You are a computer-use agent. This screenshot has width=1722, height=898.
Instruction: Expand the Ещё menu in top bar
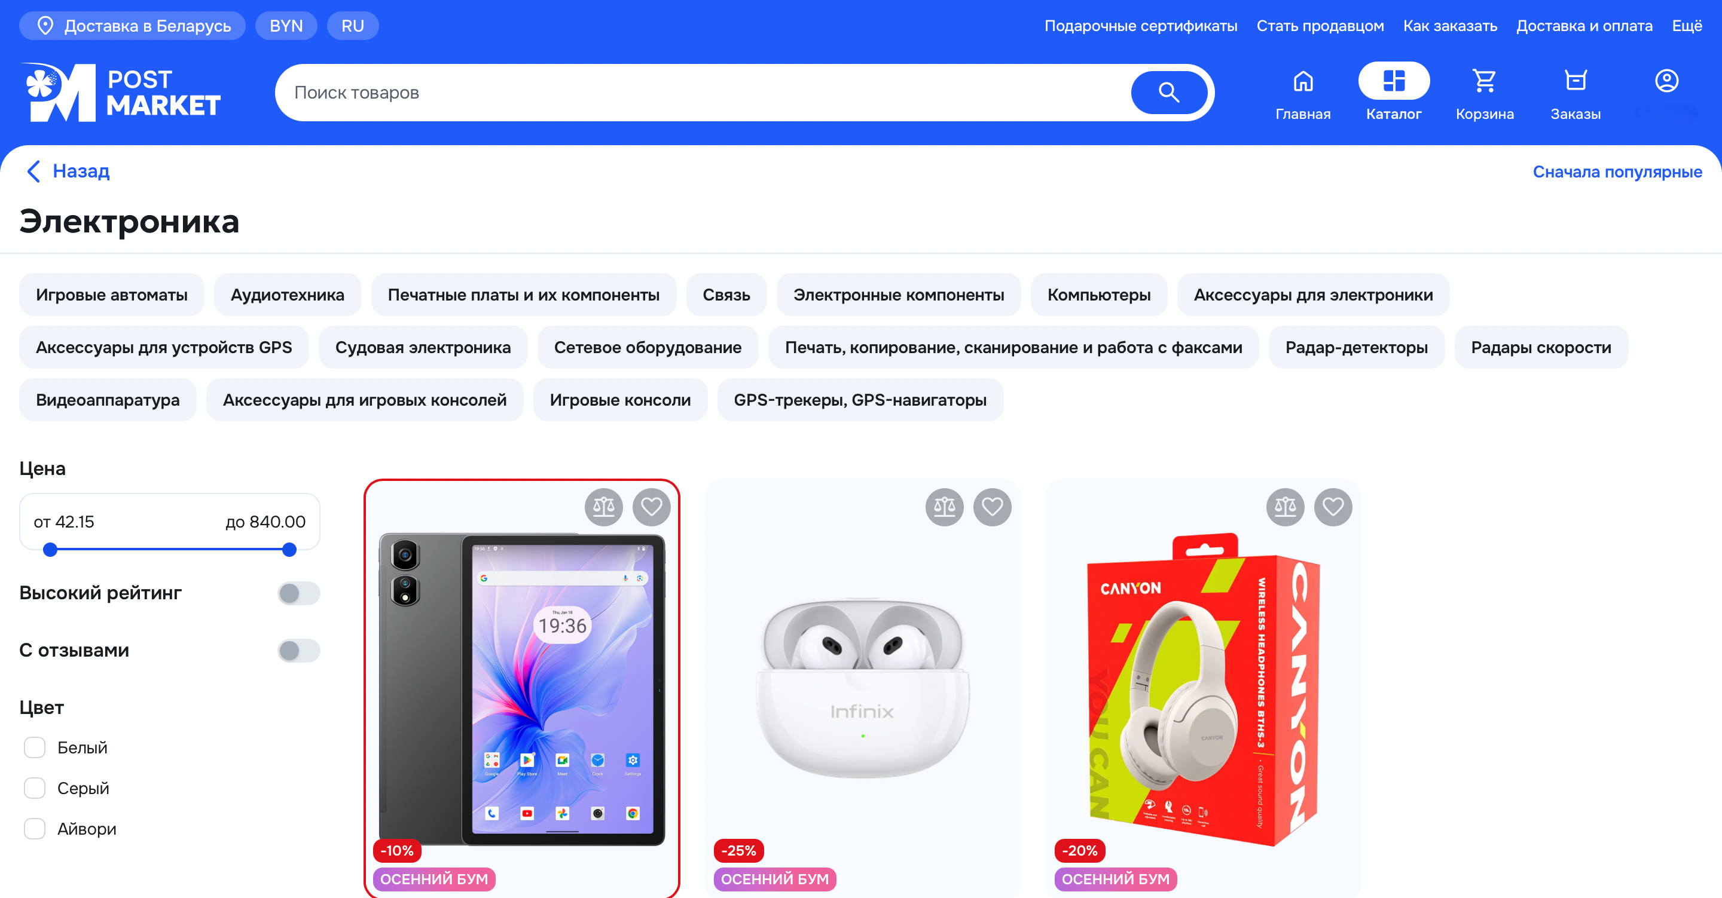click(x=1687, y=26)
